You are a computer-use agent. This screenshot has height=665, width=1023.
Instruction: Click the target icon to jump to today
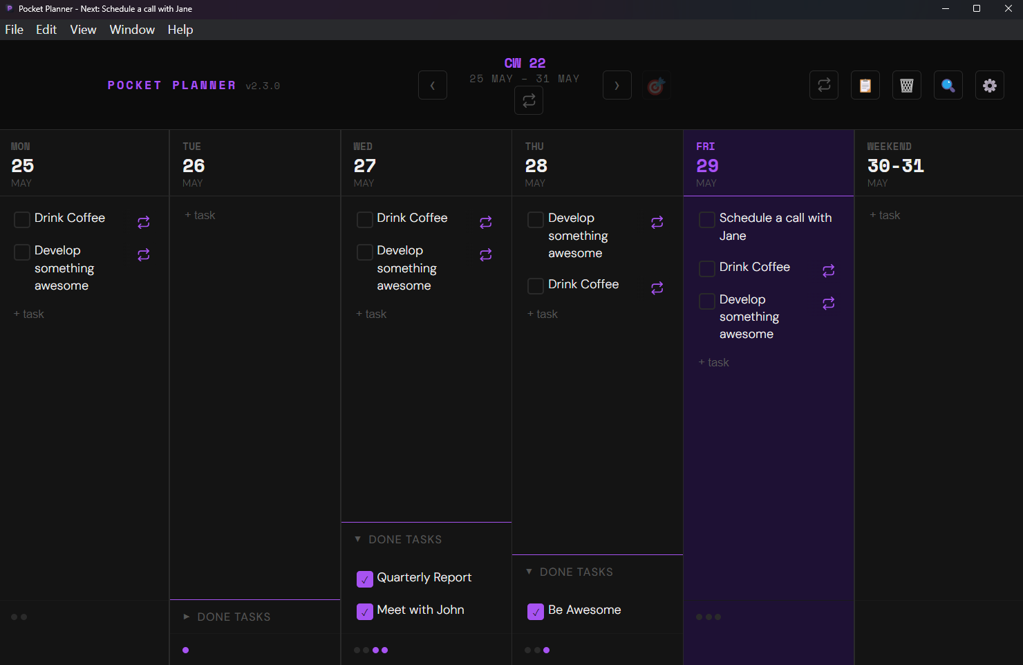pyautogui.click(x=656, y=86)
